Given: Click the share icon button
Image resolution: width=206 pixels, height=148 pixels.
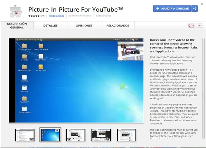Looking at the screenshot, I should tap(194, 9).
